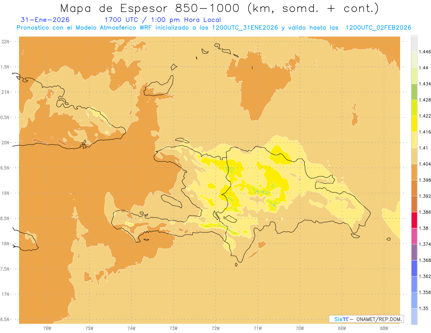The height and width of the screenshot is (333, 431).
Task: Click the "76W" longitude label
Action: pos(47,328)
